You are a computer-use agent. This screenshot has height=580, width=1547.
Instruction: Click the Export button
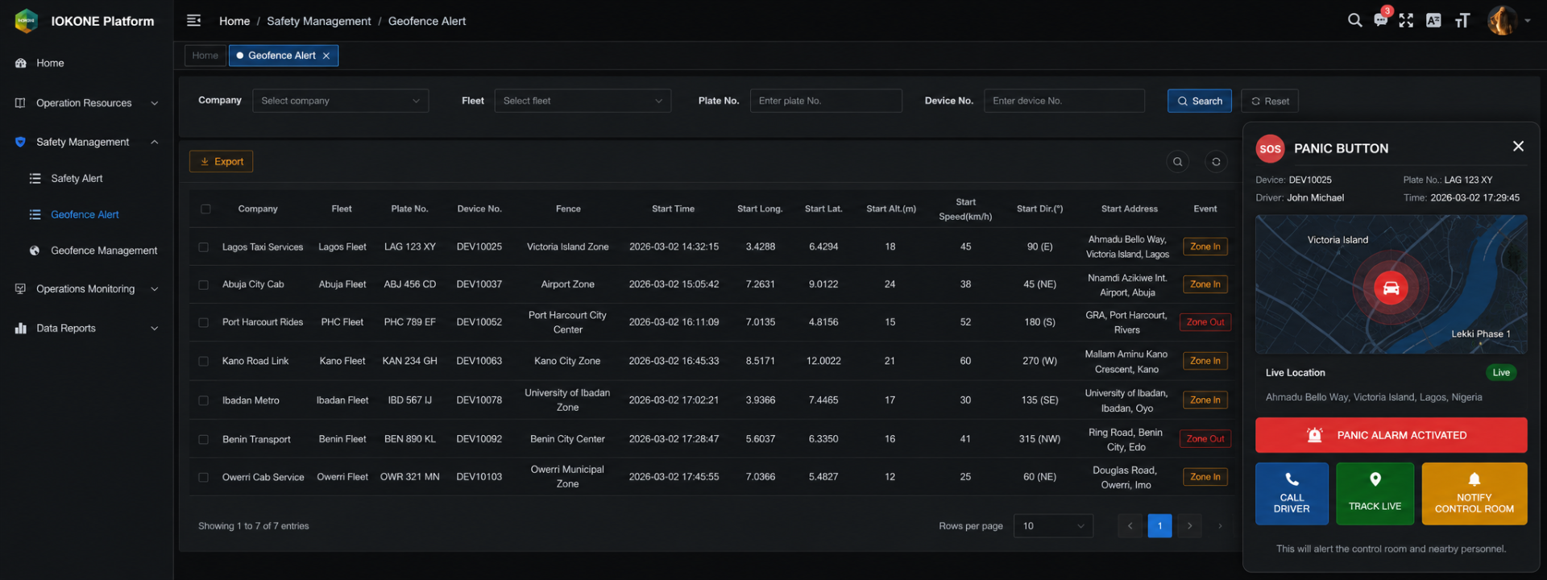[x=222, y=162]
